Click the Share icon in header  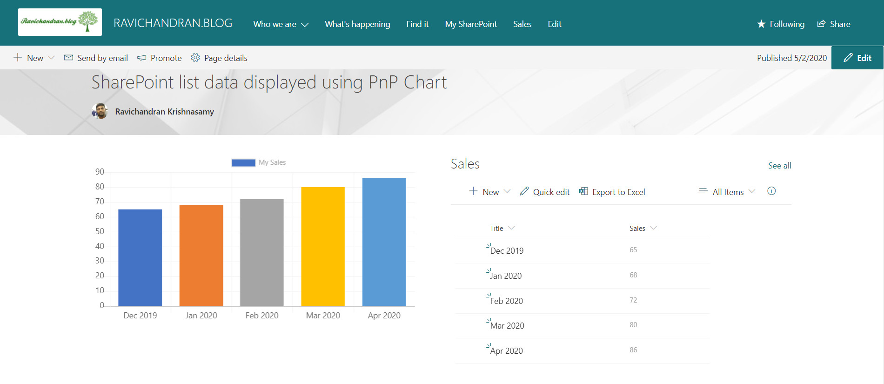tap(821, 24)
